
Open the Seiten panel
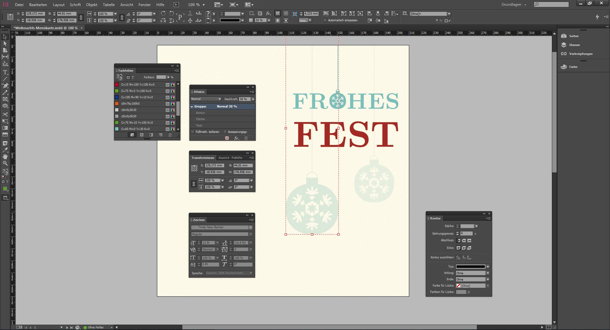click(573, 36)
